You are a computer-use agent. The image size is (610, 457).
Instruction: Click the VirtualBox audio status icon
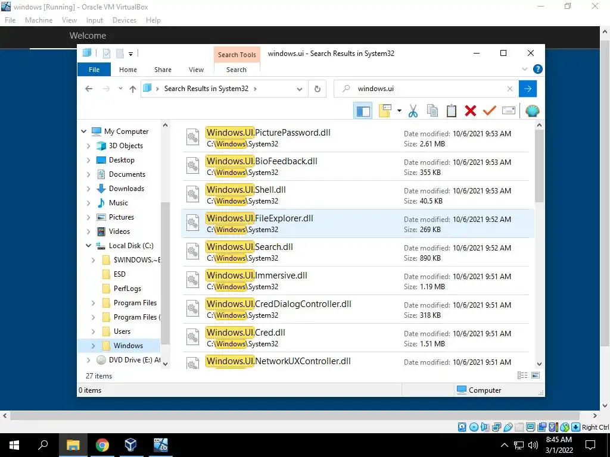tap(485, 427)
